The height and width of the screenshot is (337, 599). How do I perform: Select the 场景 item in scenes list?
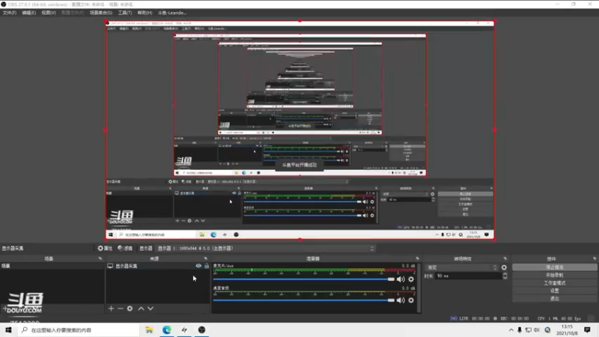(x=52, y=266)
